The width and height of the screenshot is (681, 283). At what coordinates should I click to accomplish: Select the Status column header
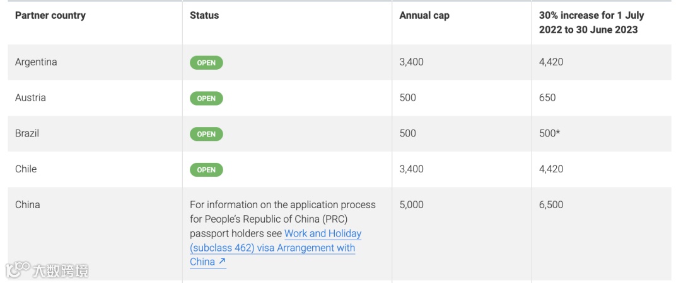tap(204, 16)
